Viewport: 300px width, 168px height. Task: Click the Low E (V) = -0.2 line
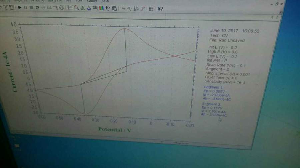pos(222,56)
